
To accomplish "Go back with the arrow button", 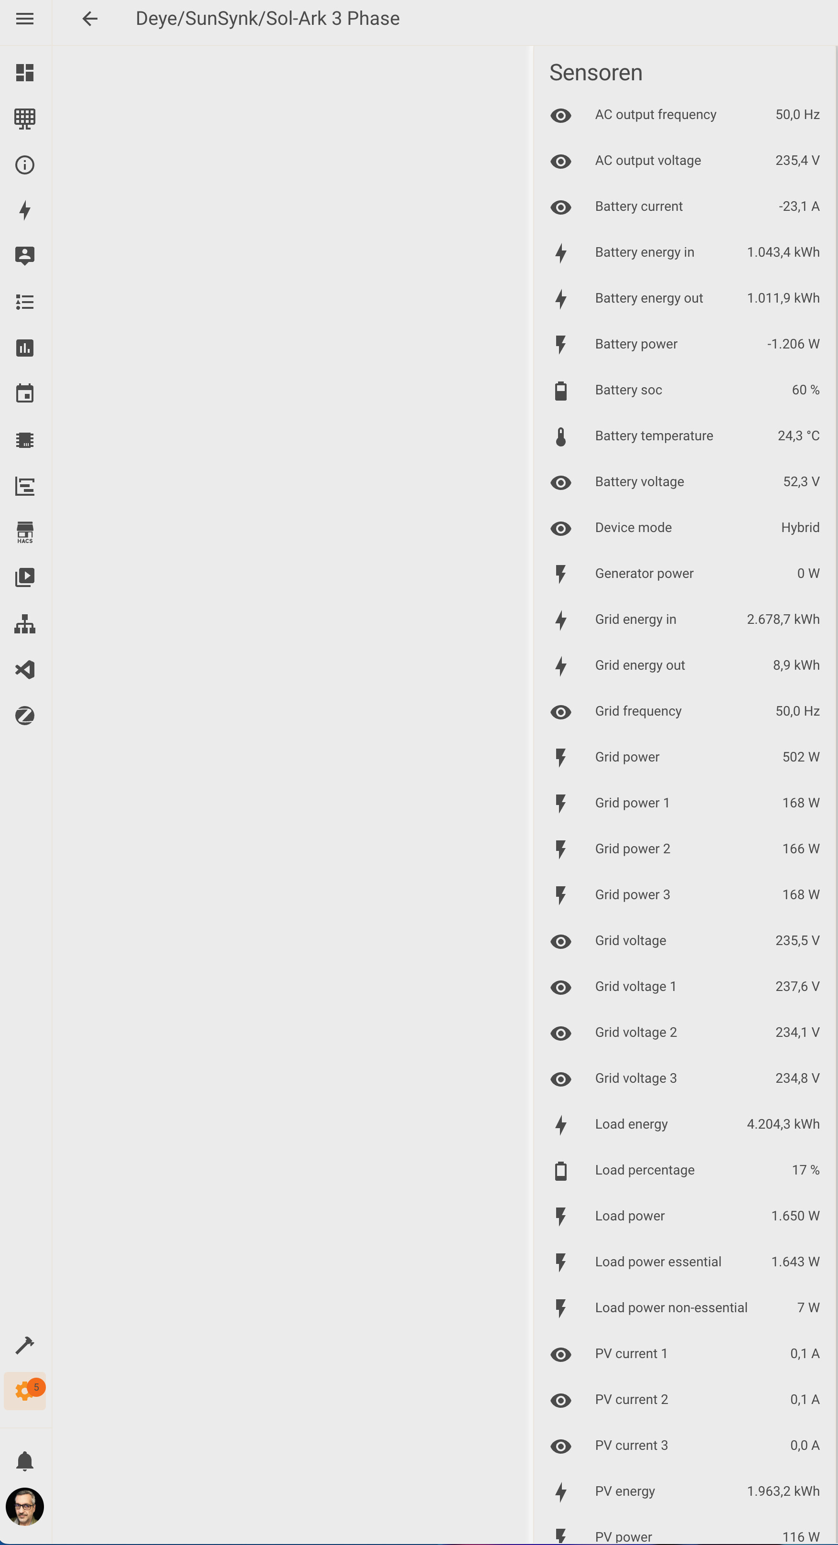I will [90, 19].
